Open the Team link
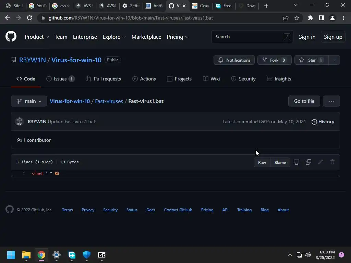Screen dimensions: 351x263 61,37
